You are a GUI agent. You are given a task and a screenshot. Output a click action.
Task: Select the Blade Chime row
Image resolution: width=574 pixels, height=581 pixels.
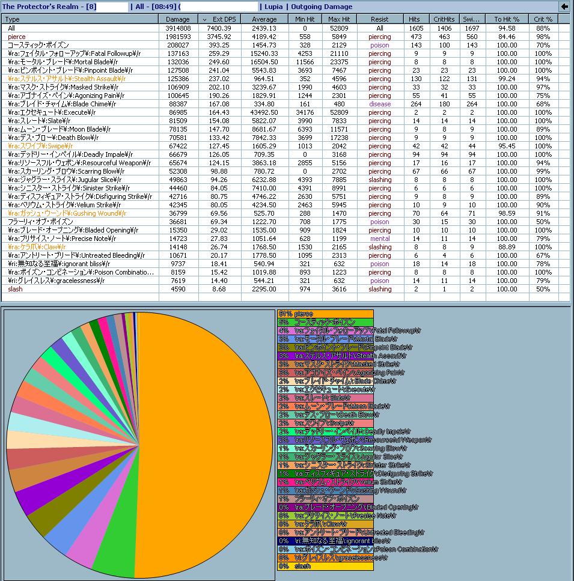pyautogui.click(x=285, y=104)
